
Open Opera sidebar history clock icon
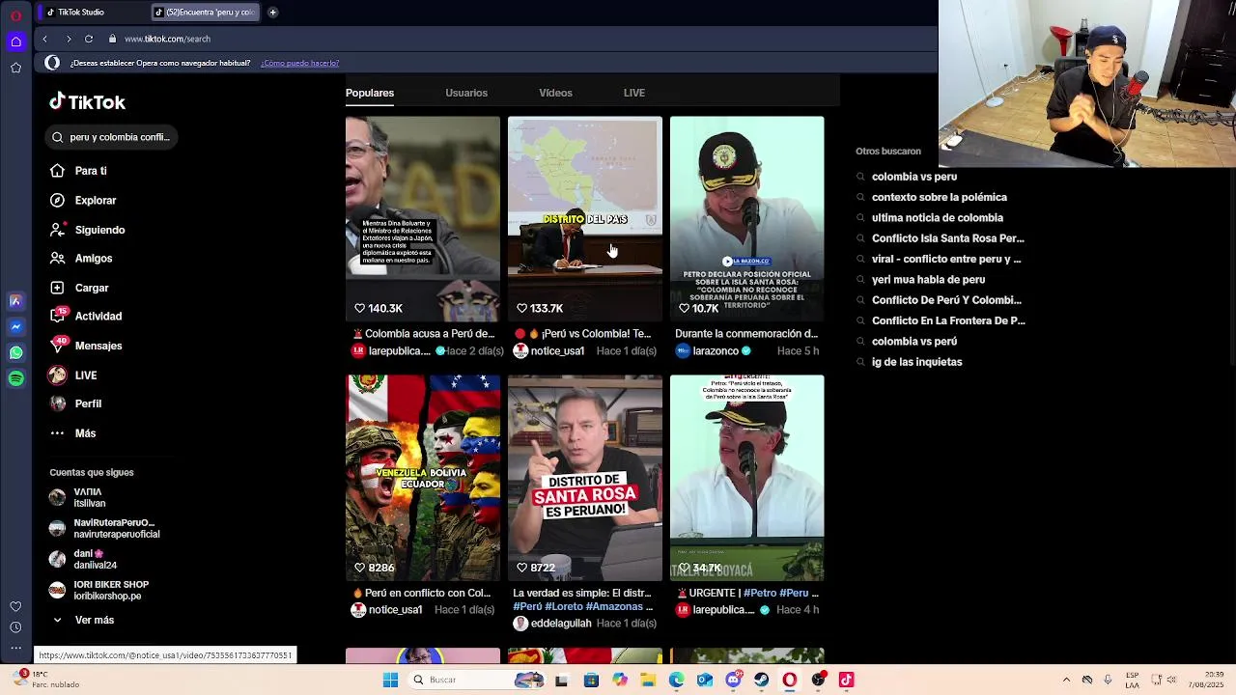15,627
